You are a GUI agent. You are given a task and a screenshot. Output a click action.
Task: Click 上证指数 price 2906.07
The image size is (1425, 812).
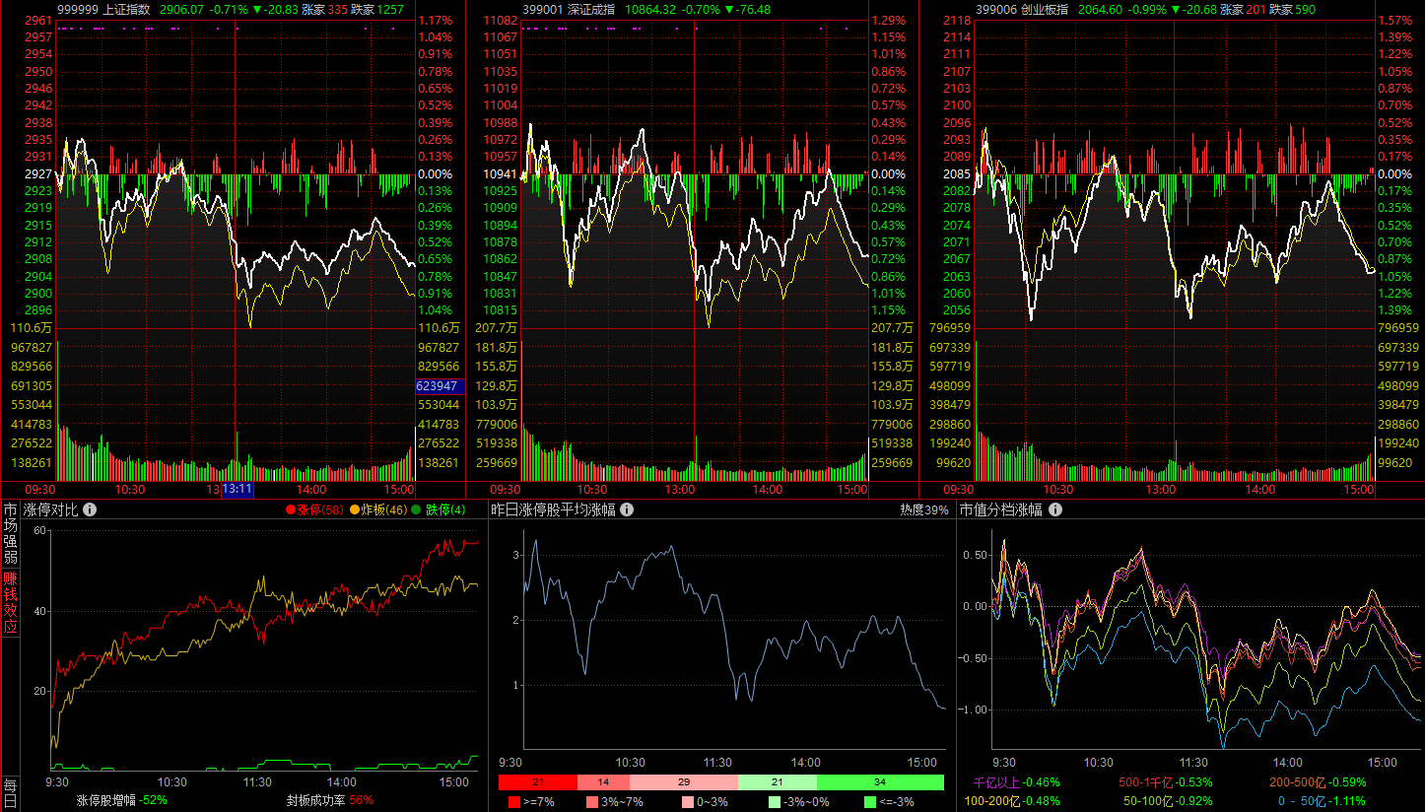coord(181,9)
